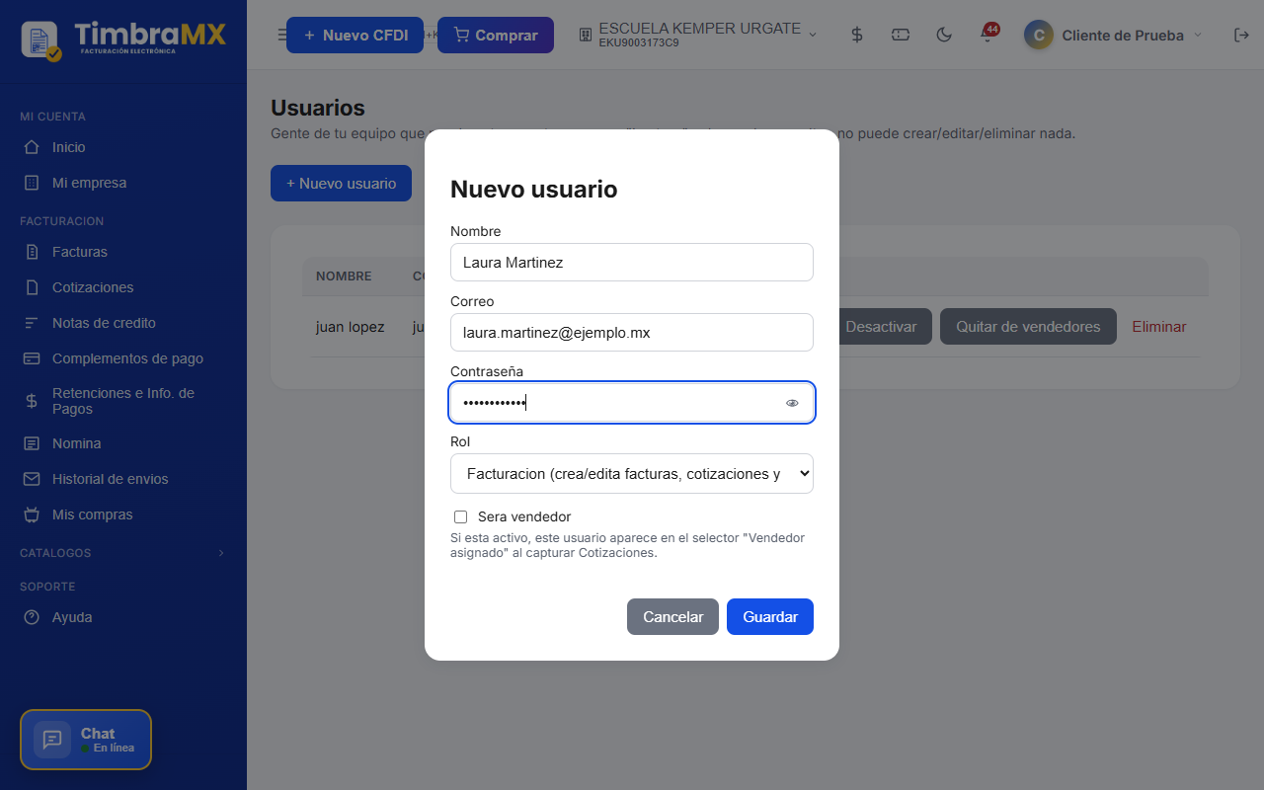Click the Nomina sidebar icon
The height and width of the screenshot is (790, 1264).
point(32,443)
